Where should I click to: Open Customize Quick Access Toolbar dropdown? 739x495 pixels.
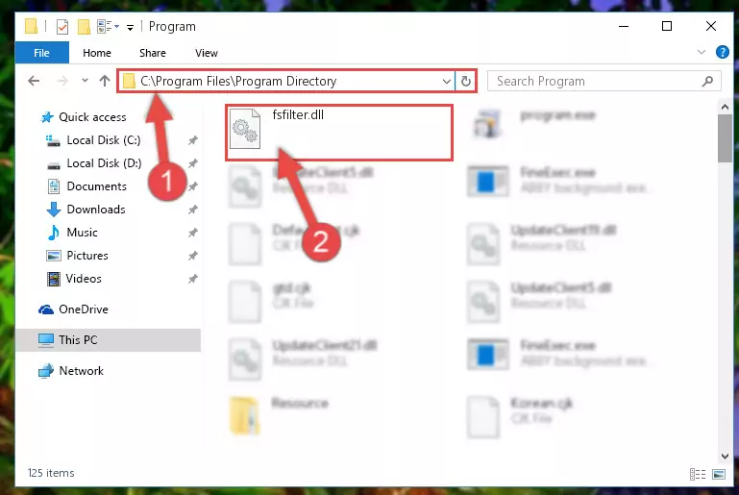130,27
